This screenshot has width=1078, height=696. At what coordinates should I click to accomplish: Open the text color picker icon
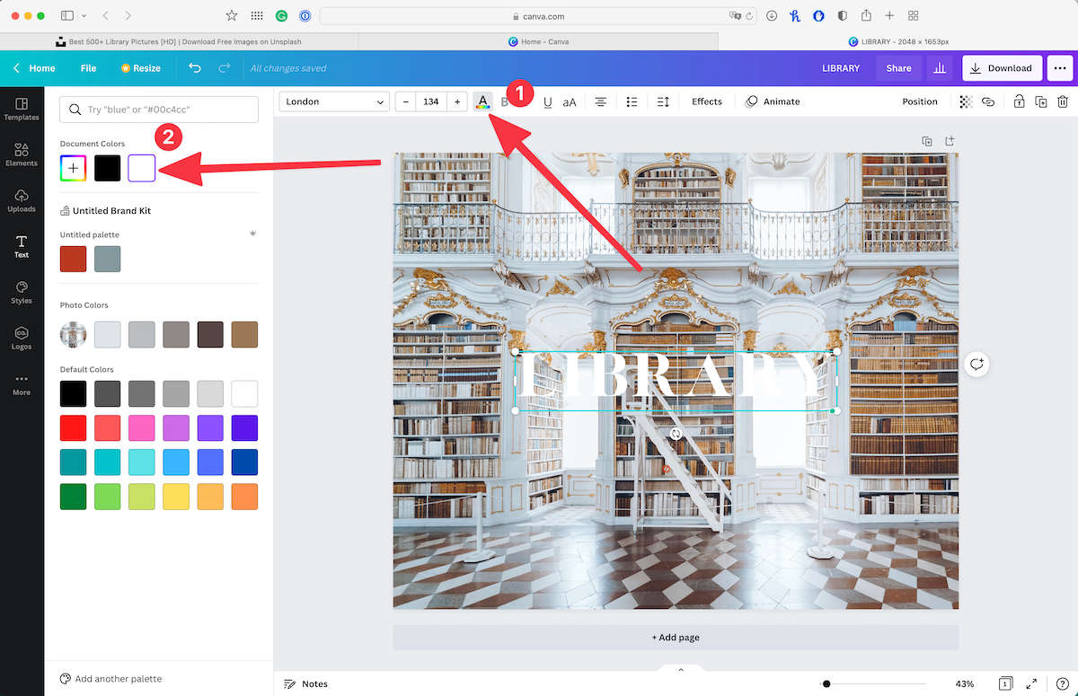[483, 101]
